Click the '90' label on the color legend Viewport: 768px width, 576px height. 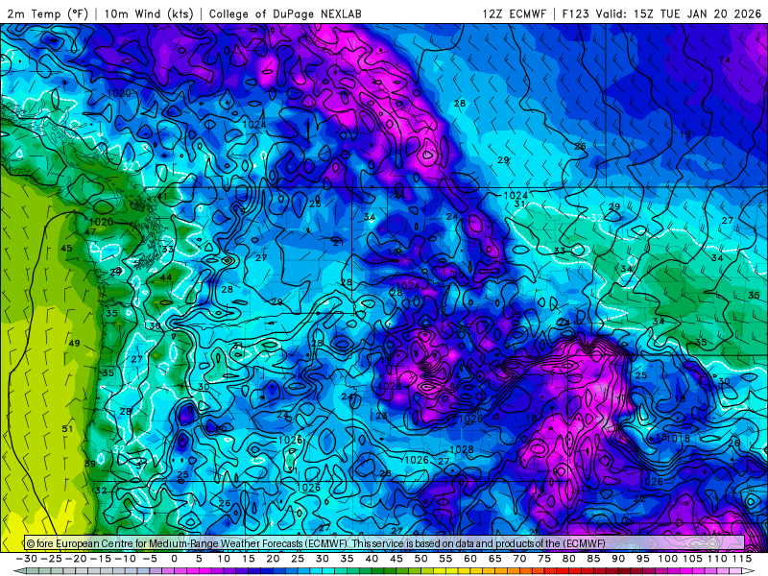coord(618,559)
